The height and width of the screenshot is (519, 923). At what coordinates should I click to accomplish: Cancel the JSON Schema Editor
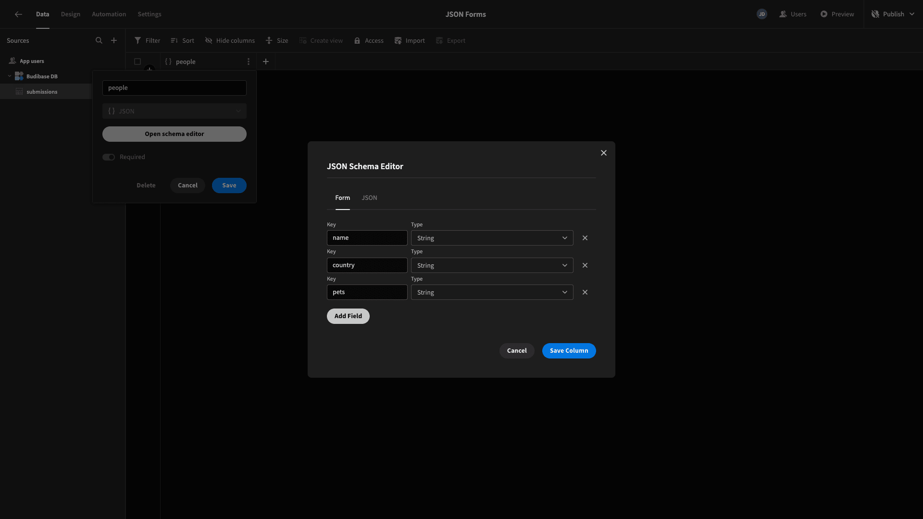[517, 351]
